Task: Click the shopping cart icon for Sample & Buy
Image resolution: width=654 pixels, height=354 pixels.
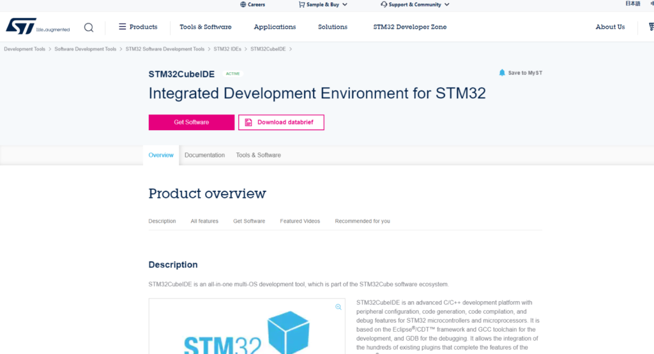Action: [x=301, y=4]
